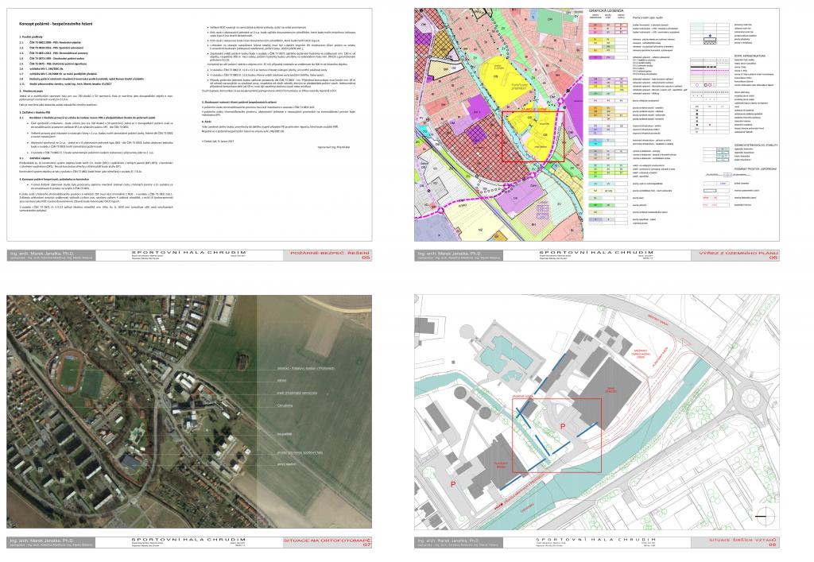Click the 'GRAFICKÁ LEGENDA' heading

(606, 12)
